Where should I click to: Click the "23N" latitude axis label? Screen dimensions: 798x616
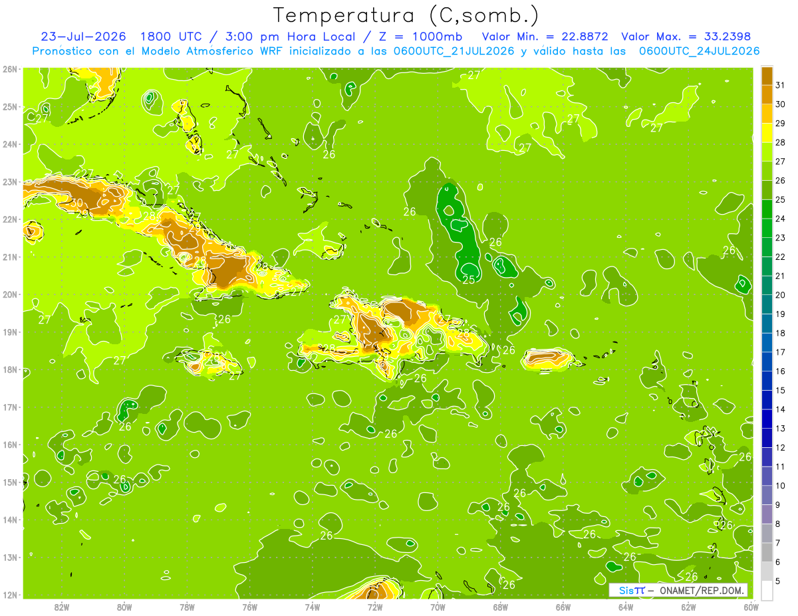(x=9, y=181)
